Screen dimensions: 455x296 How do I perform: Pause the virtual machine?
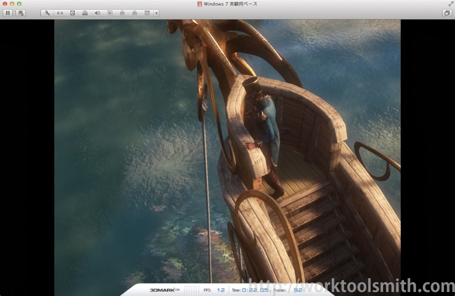[8, 13]
